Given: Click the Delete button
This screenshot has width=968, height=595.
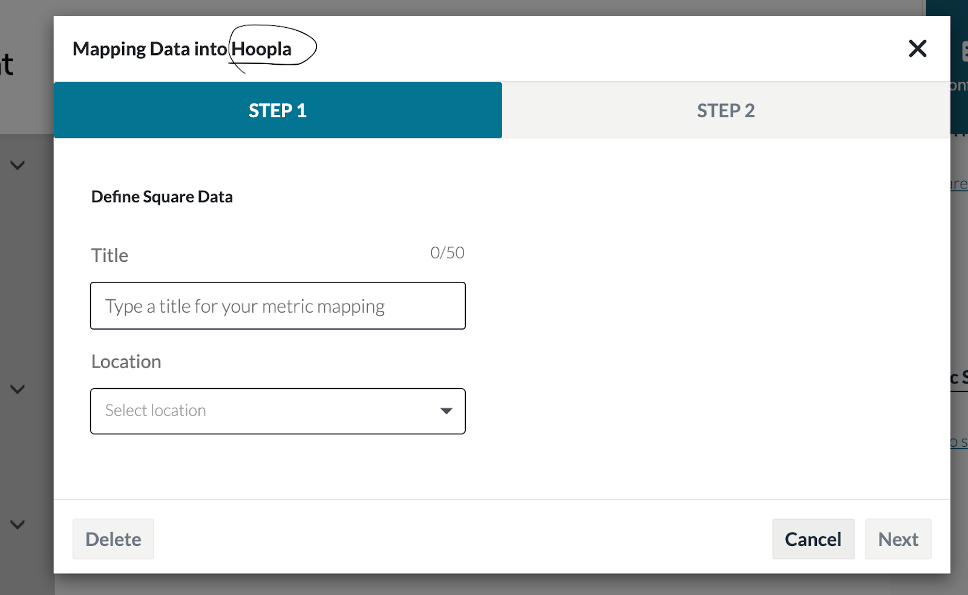Looking at the screenshot, I should click(113, 539).
